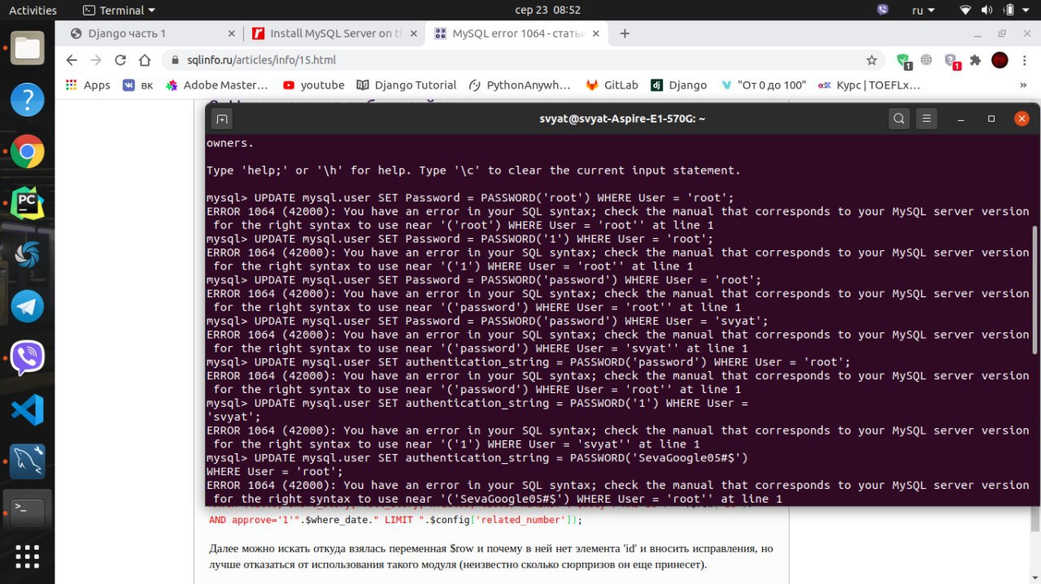Open the GitLab bookmark
The height and width of the screenshot is (584, 1041).
coord(612,84)
